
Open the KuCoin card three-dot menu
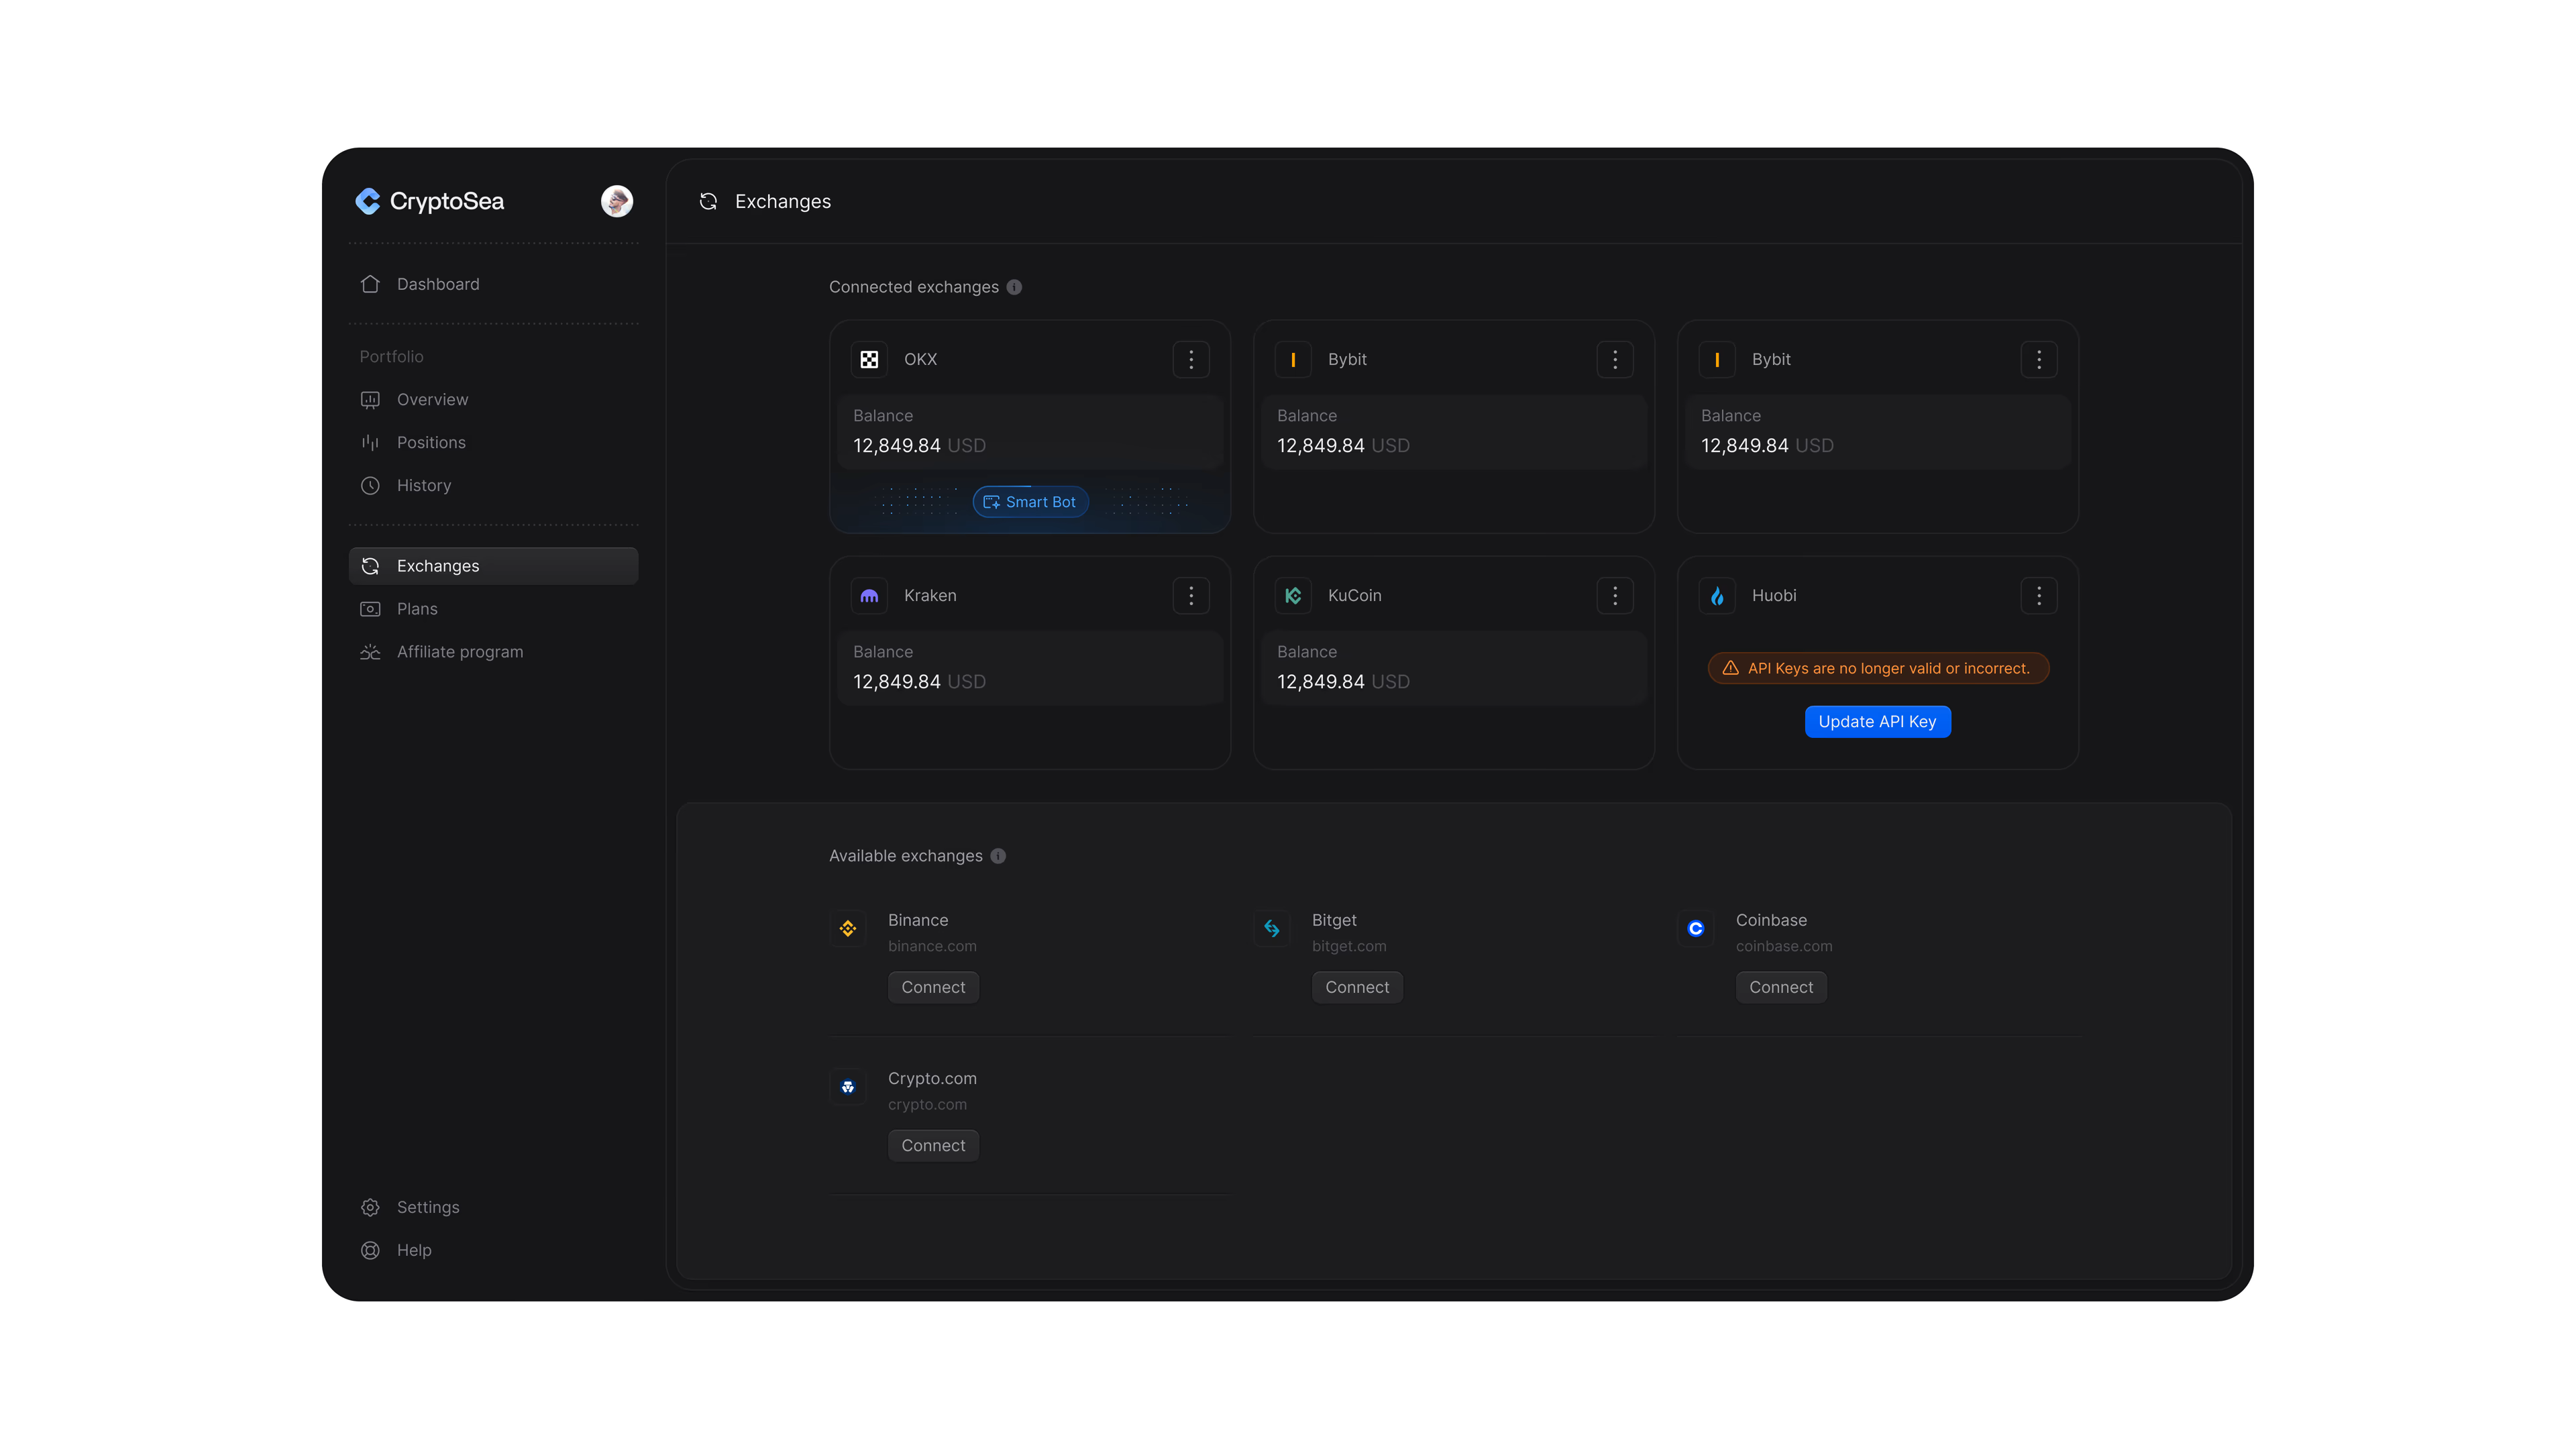[x=1614, y=595]
